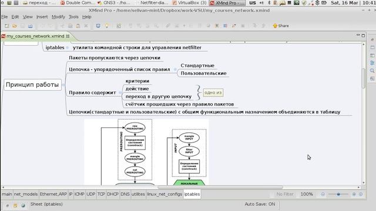Open the Insert menu

tap(42, 17)
